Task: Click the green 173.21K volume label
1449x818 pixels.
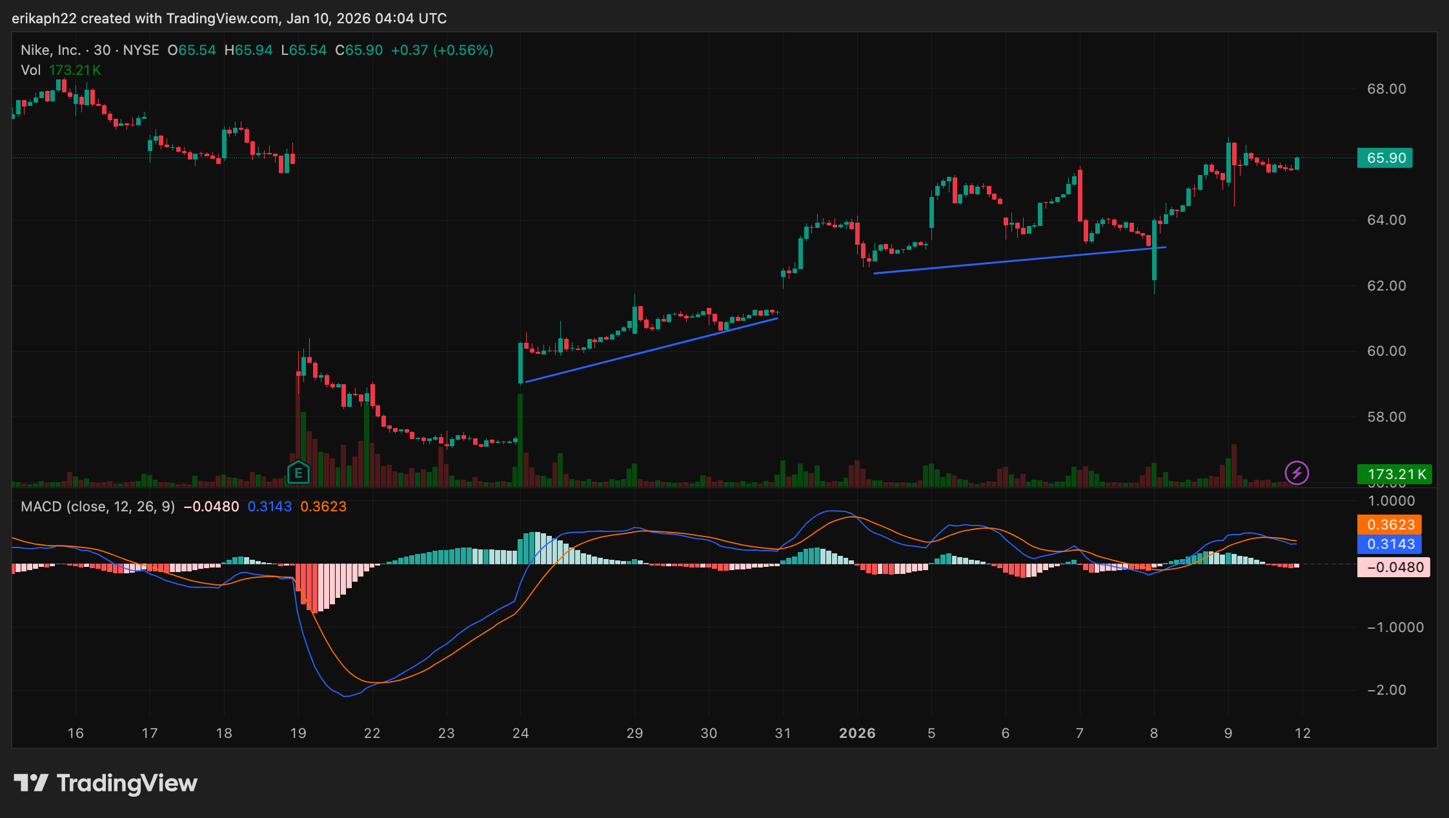Action: (1395, 475)
